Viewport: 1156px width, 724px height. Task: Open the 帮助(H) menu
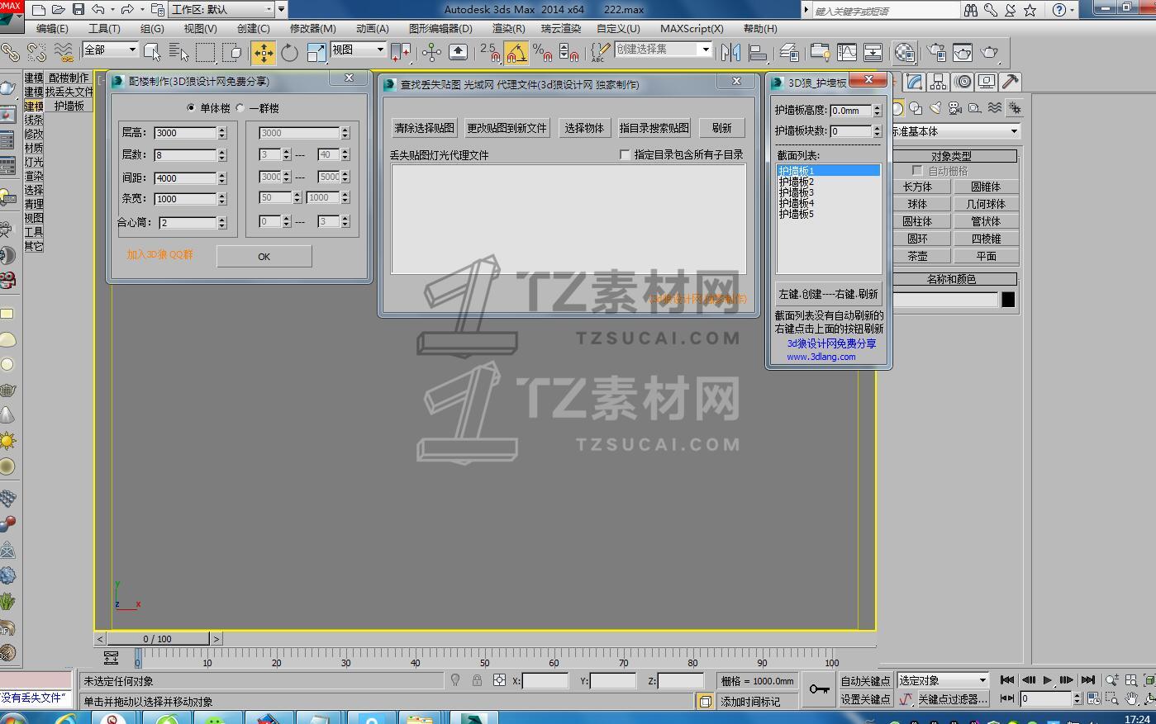click(760, 28)
